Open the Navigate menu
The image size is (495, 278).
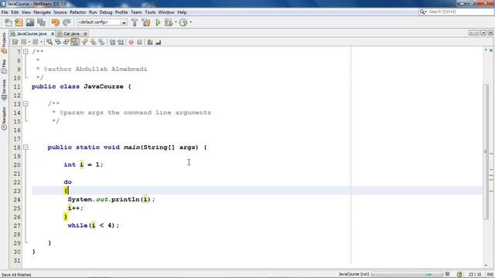(43, 12)
